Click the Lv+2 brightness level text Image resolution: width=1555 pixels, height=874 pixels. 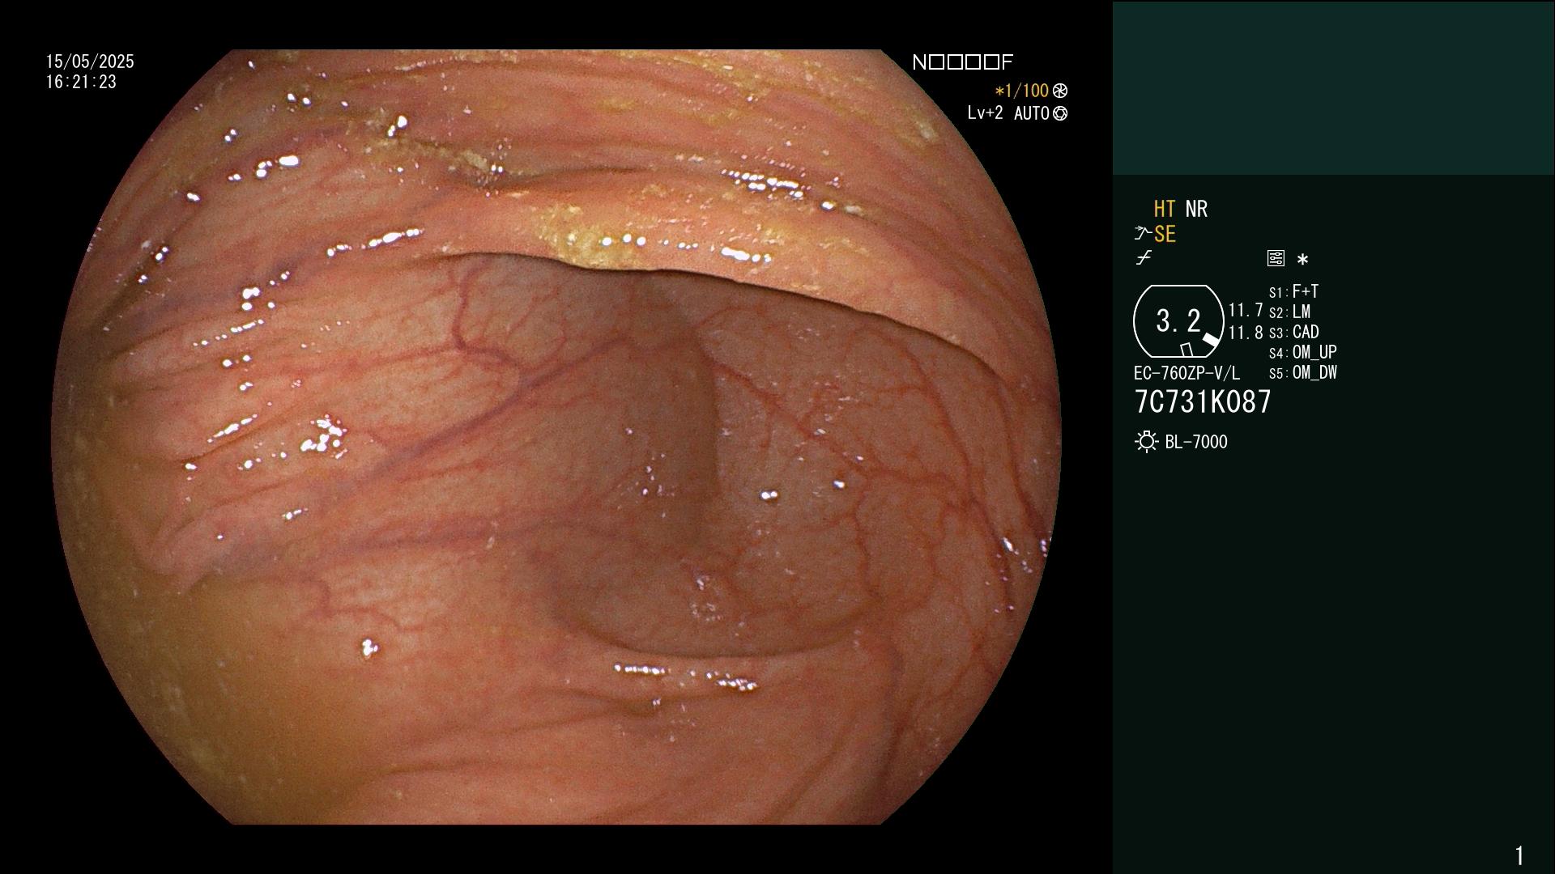[985, 113]
